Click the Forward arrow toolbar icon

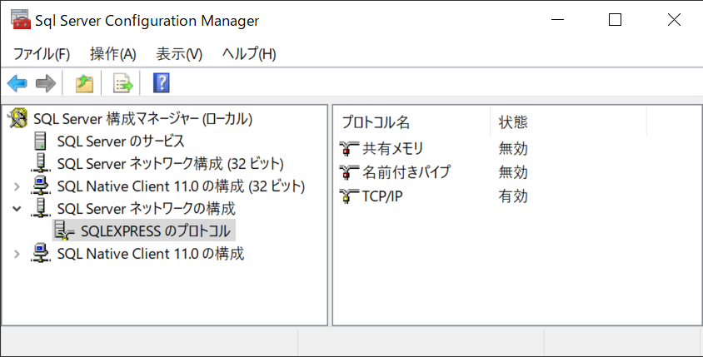(x=45, y=83)
